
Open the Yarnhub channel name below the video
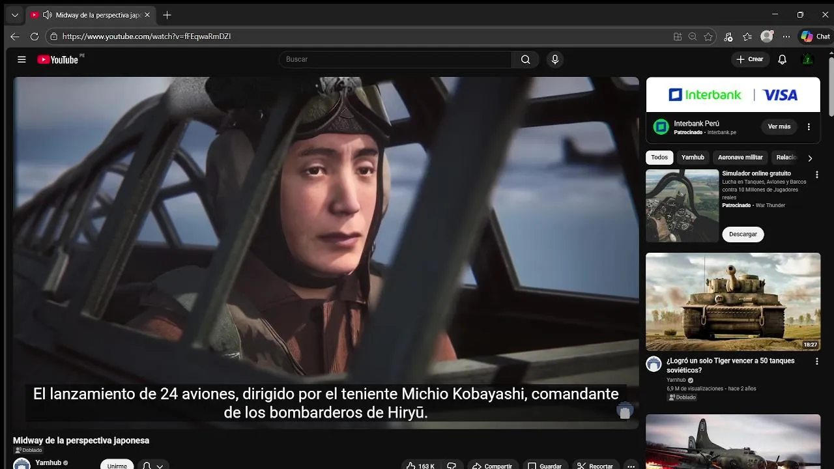pos(48,462)
